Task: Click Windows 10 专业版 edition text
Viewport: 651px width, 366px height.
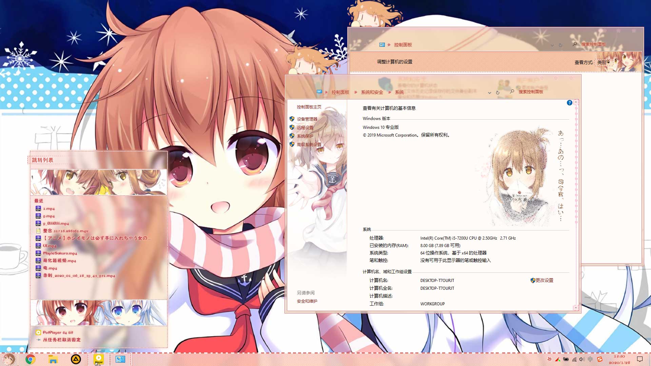Action: pyautogui.click(x=381, y=127)
